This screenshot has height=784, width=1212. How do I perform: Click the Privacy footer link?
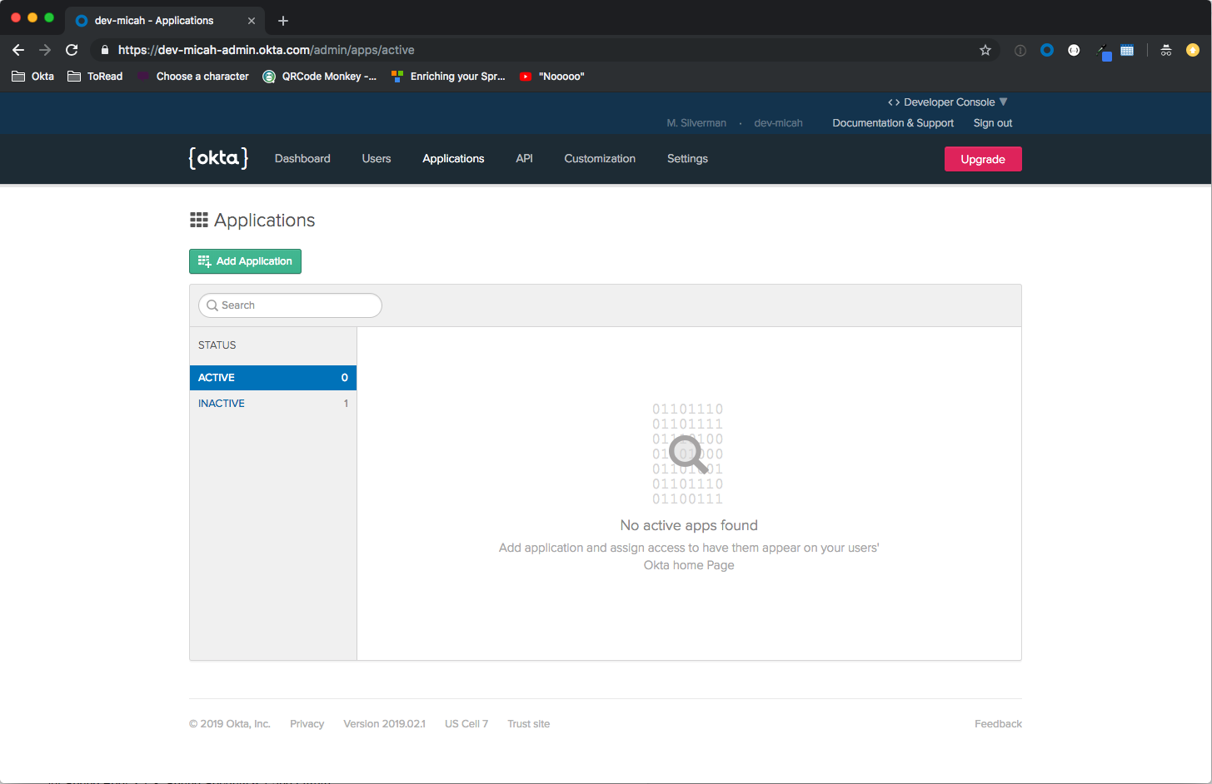tap(307, 724)
